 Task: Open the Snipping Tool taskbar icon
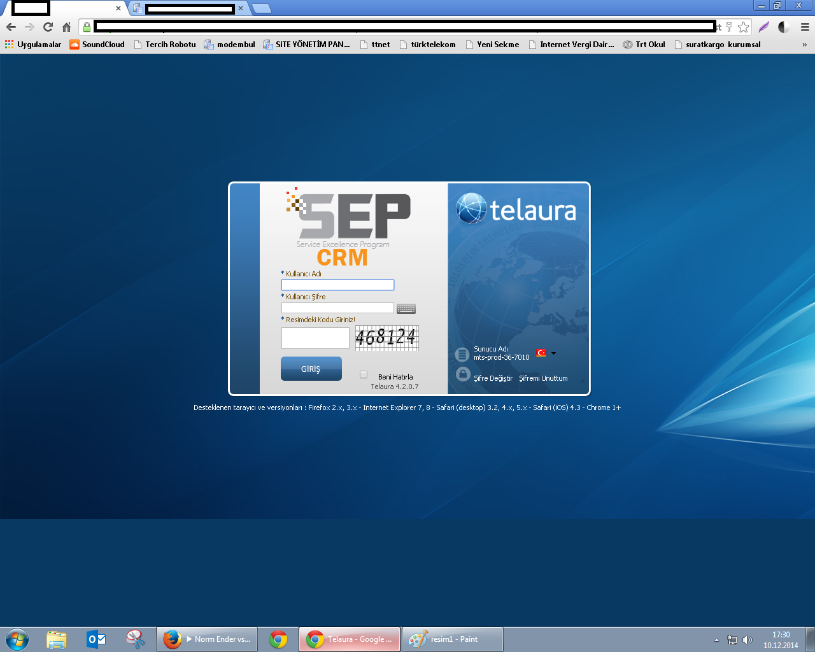(x=136, y=639)
